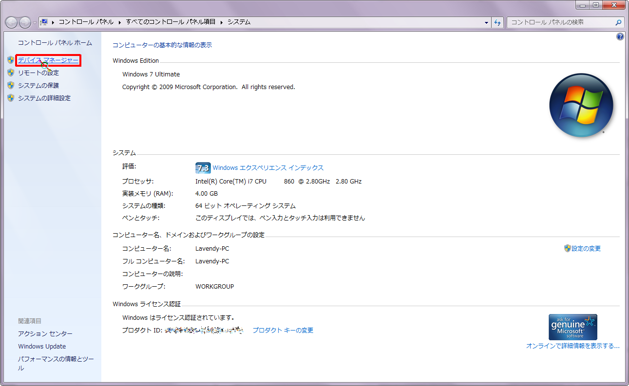This screenshot has height=386, width=629.
Task: Click shield icon beside リモートの設定
Action: click(11, 73)
